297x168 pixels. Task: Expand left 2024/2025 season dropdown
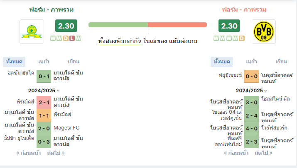(44, 91)
